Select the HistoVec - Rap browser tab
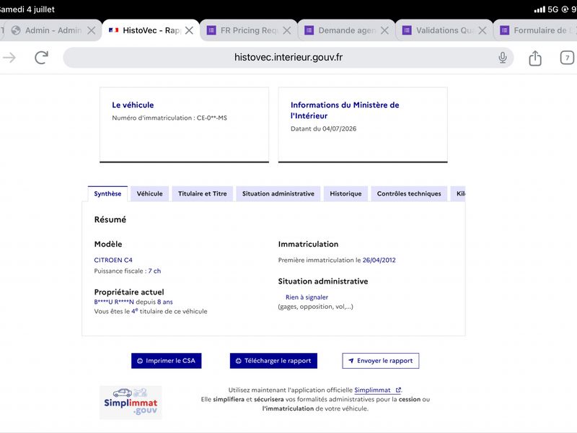The width and height of the screenshot is (577, 433). point(151,30)
